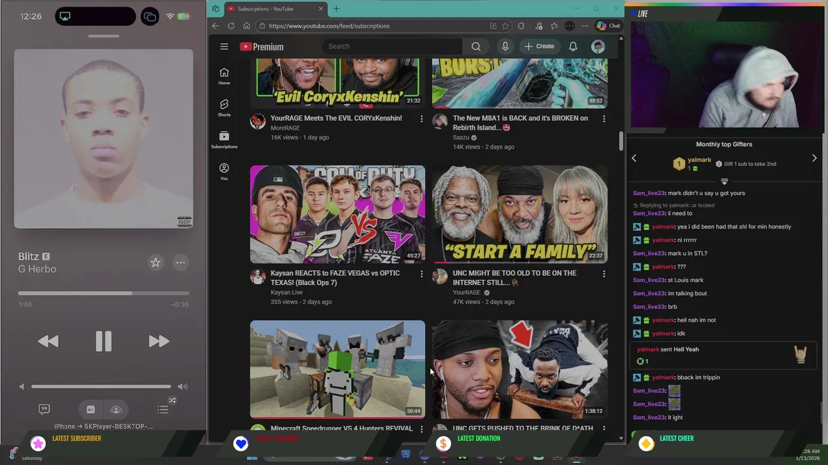Open the YouTube account avatar menu

coord(598,46)
